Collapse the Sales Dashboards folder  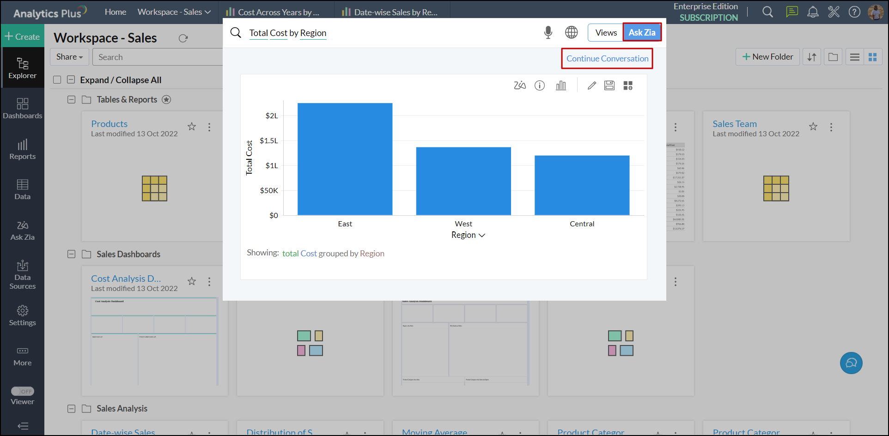[x=71, y=254]
